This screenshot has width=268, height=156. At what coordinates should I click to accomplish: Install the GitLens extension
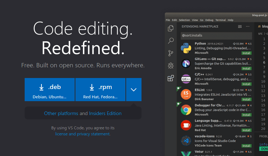click(x=247, y=69)
